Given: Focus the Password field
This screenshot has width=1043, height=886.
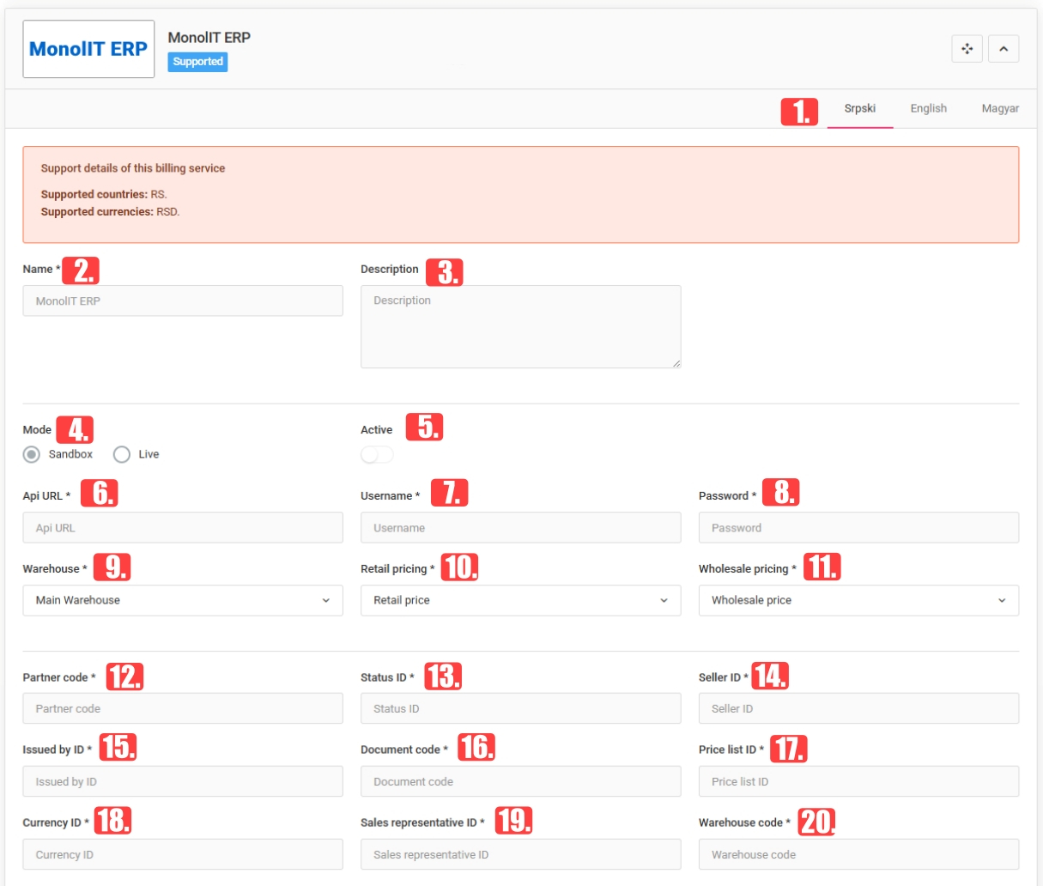Looking at the screenshot, I should coord(858,528).
